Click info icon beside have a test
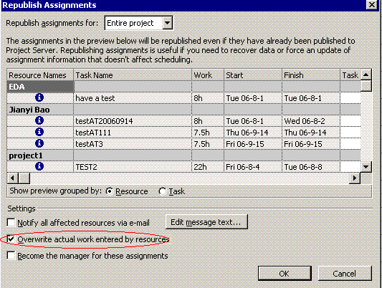The width and height of the screenshot is (382, 288). 39,97
